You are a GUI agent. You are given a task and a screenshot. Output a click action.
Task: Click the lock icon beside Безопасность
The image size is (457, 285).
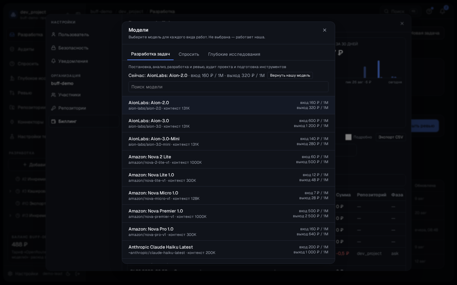click(54, 47)
